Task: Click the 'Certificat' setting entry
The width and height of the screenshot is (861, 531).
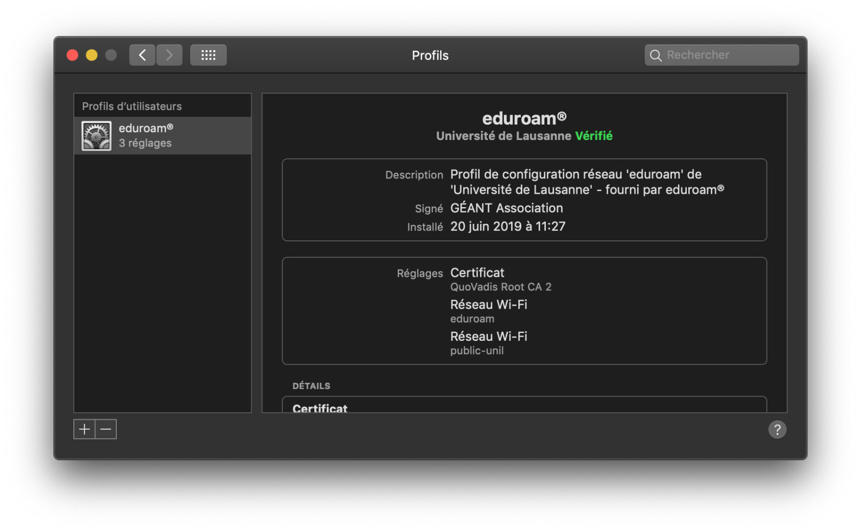Action: pyautogui.click(x=477, y=273)
